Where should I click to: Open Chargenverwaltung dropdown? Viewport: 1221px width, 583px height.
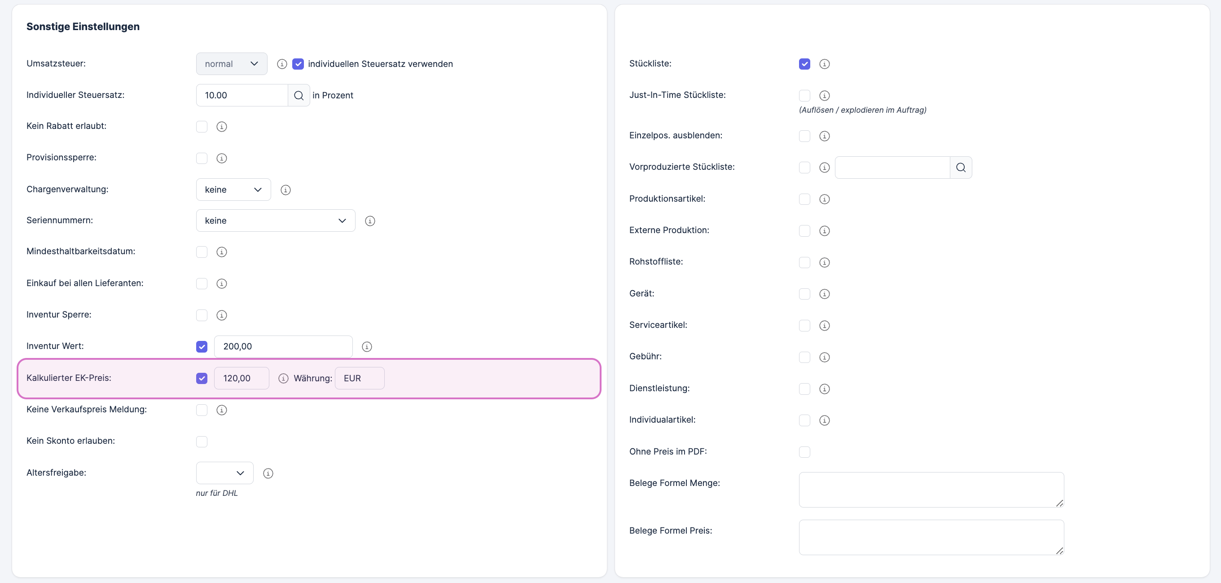[233, 190]
